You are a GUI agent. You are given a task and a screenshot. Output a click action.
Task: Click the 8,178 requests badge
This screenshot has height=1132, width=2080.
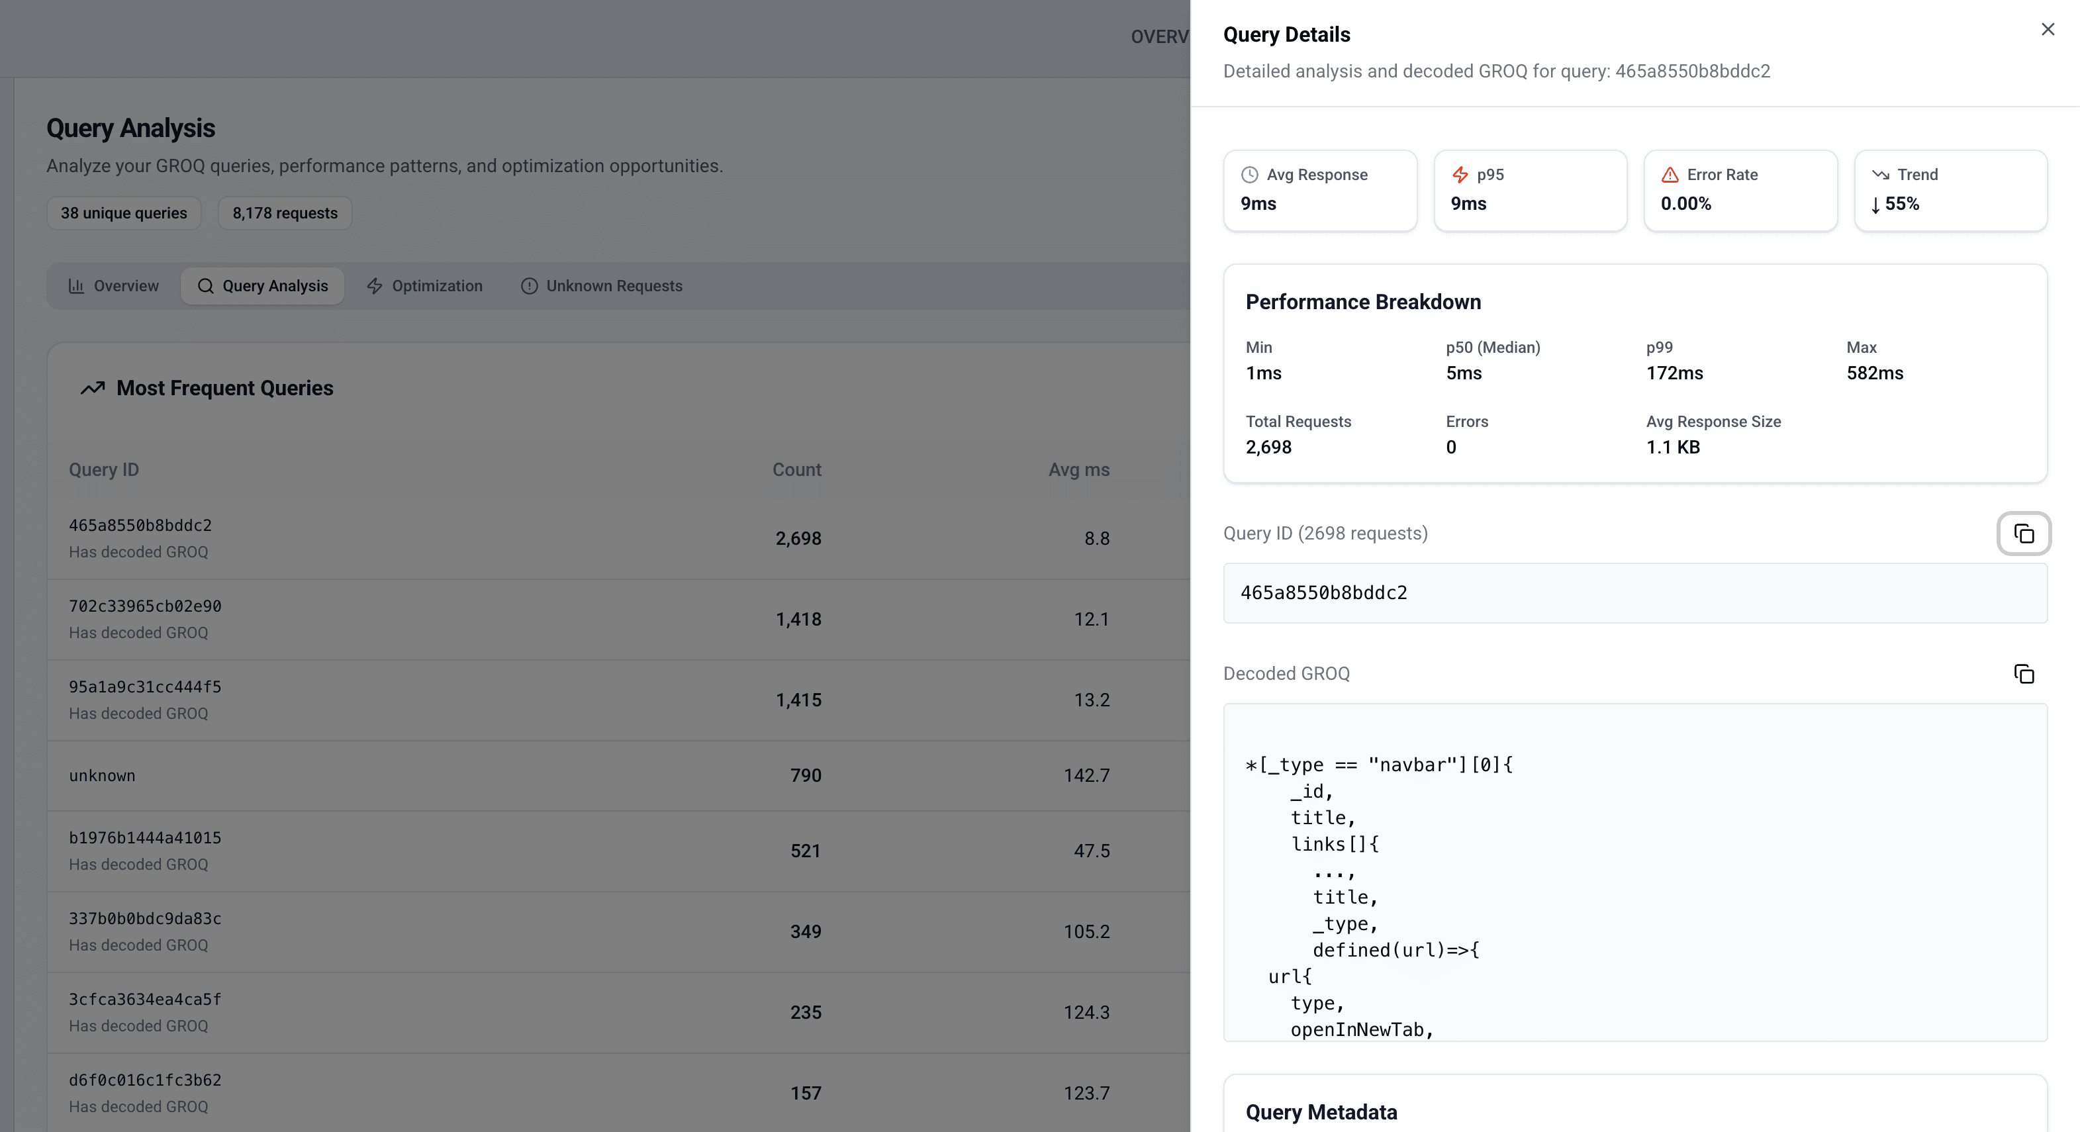tap(284, 213)
